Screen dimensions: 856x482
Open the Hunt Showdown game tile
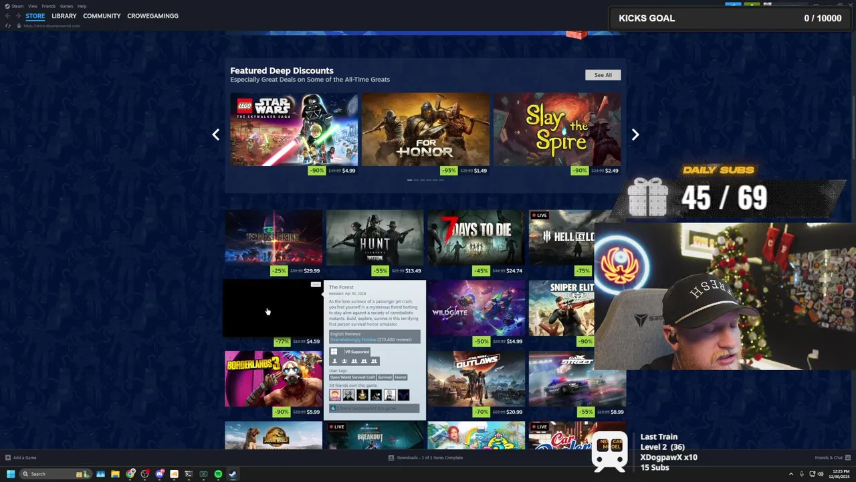point(374,238)
